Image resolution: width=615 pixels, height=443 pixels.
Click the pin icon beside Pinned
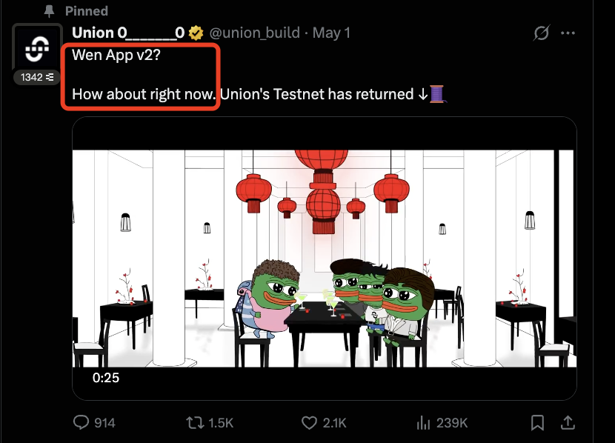49,11
